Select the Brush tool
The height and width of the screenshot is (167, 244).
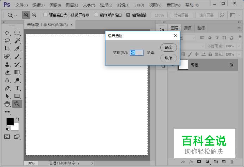[17, 57]
